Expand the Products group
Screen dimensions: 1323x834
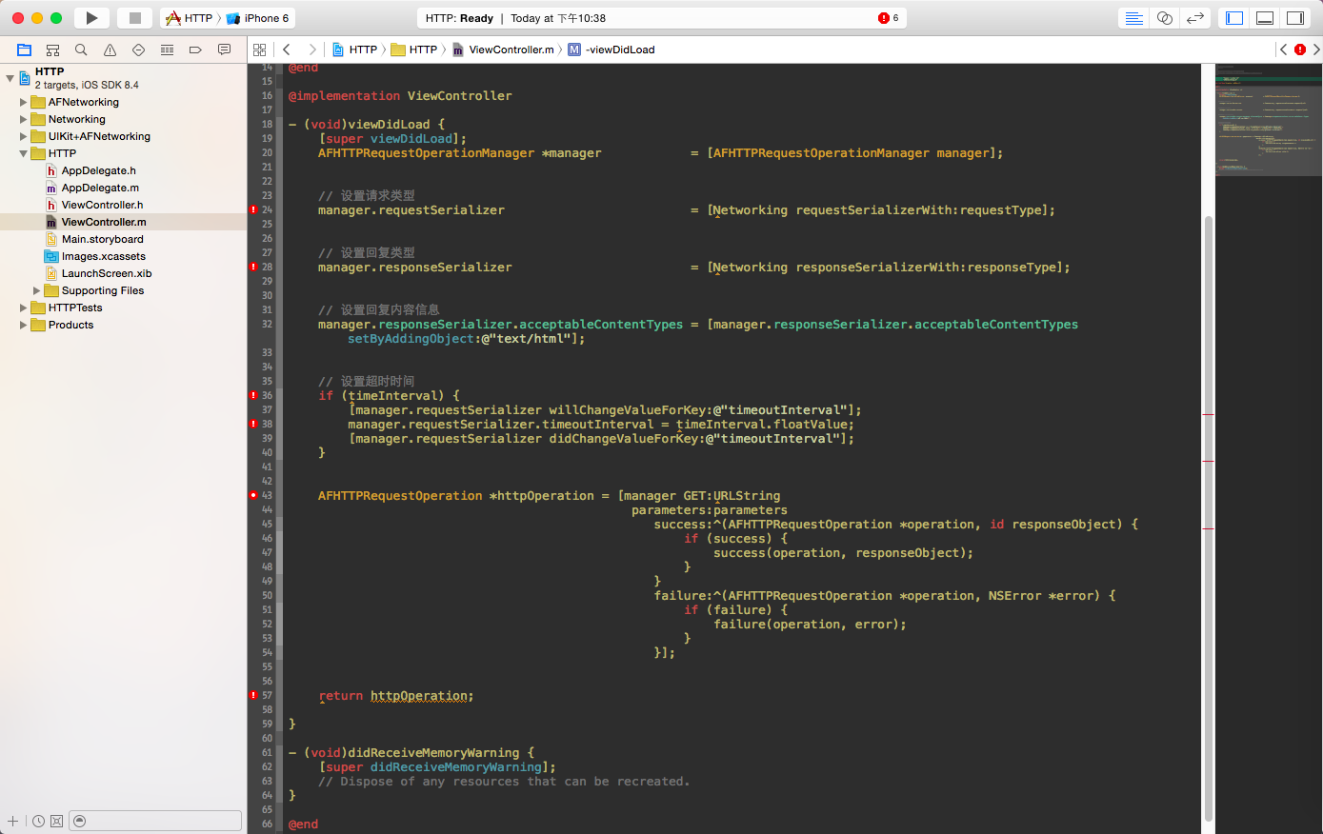pos(23,325)
